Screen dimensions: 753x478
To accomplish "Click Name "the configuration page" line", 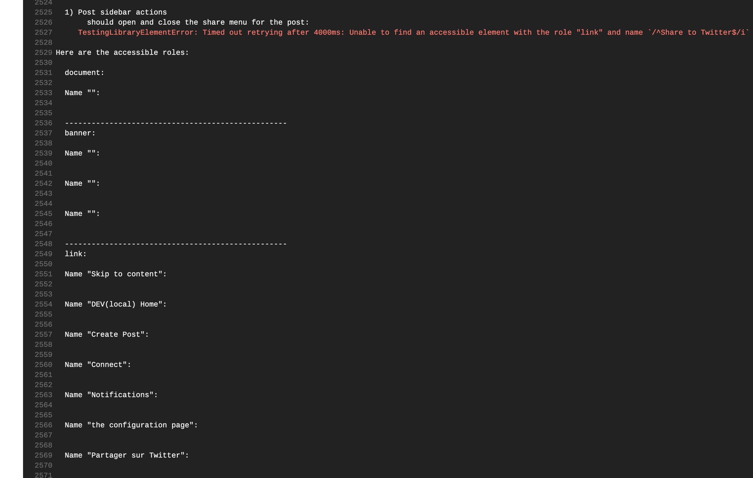I will pyautogui.click(x=131, y=425).
